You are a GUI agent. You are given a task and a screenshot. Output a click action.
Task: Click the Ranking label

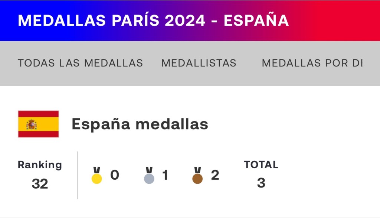point(40,165)
